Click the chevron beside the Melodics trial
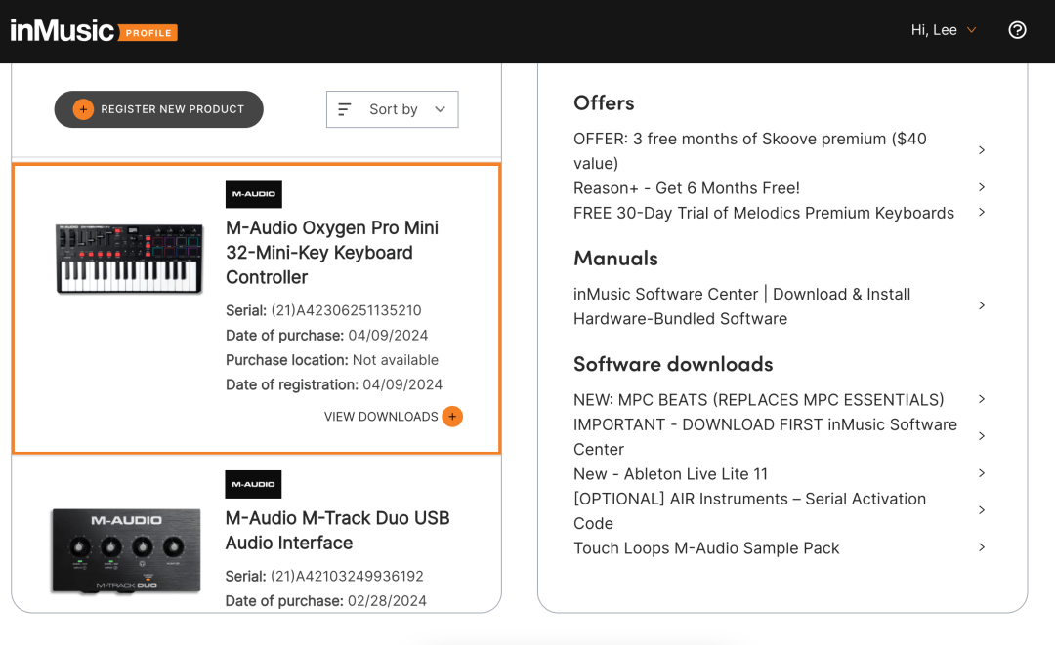1055x645 pixels. click(982, 212)
